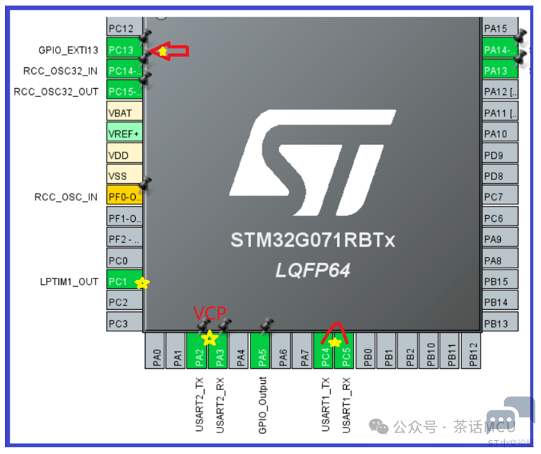Click right-side pin PA8
Image resolution: width=541 pixels, height=454 pixels.
pyautogui.click(x=500, y=259)
